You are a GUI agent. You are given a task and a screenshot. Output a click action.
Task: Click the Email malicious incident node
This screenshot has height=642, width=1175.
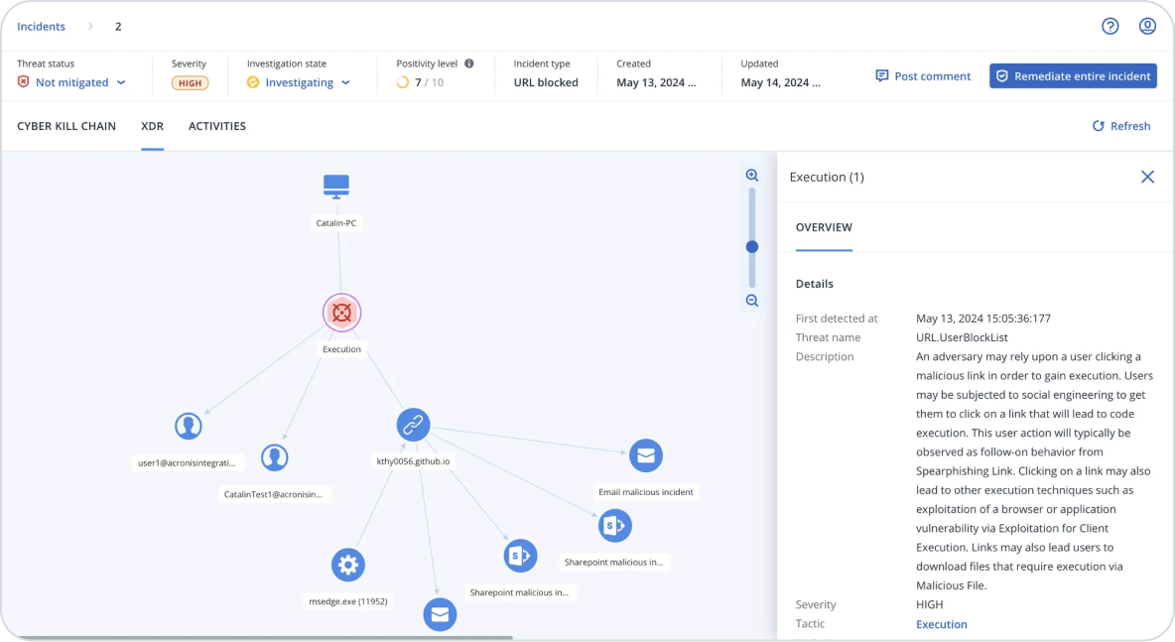tap(645, 455)
